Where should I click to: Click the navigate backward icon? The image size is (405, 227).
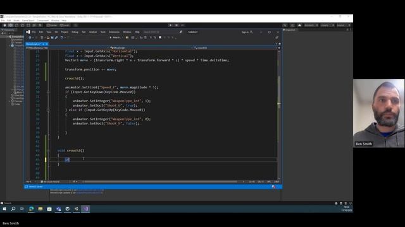[30, 38]
